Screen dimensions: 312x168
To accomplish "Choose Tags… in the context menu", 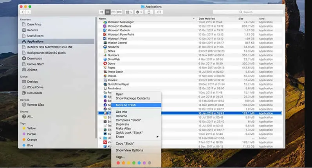I will [136, 157].
